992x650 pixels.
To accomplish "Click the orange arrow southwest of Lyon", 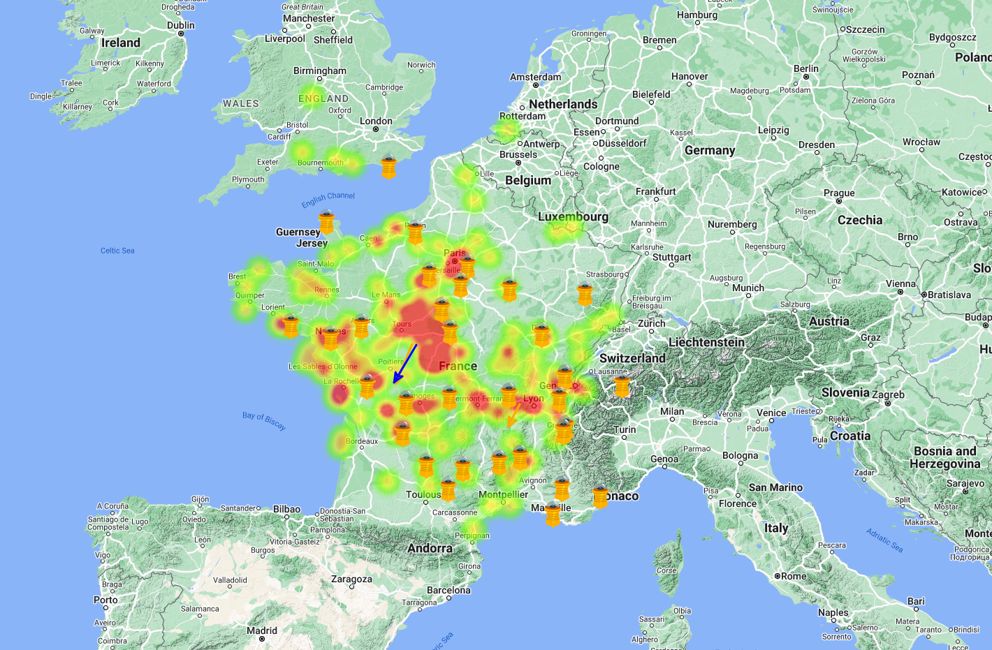I will tap(513, 415).
